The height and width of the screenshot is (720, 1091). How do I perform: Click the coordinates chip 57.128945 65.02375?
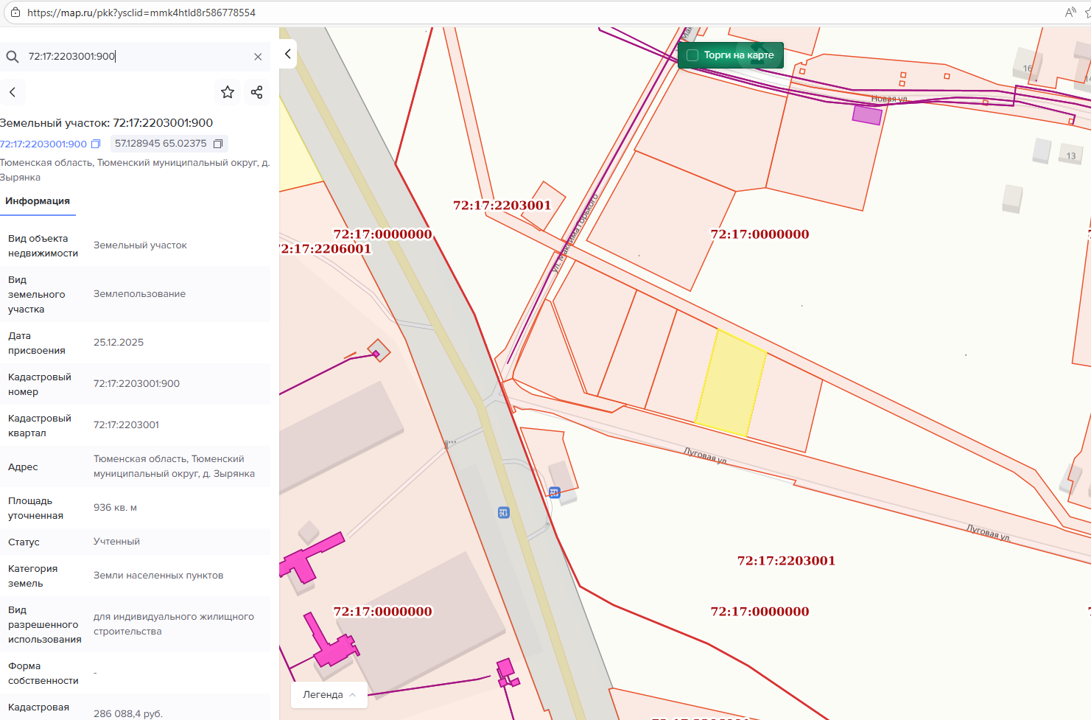[x=161, y=144]
